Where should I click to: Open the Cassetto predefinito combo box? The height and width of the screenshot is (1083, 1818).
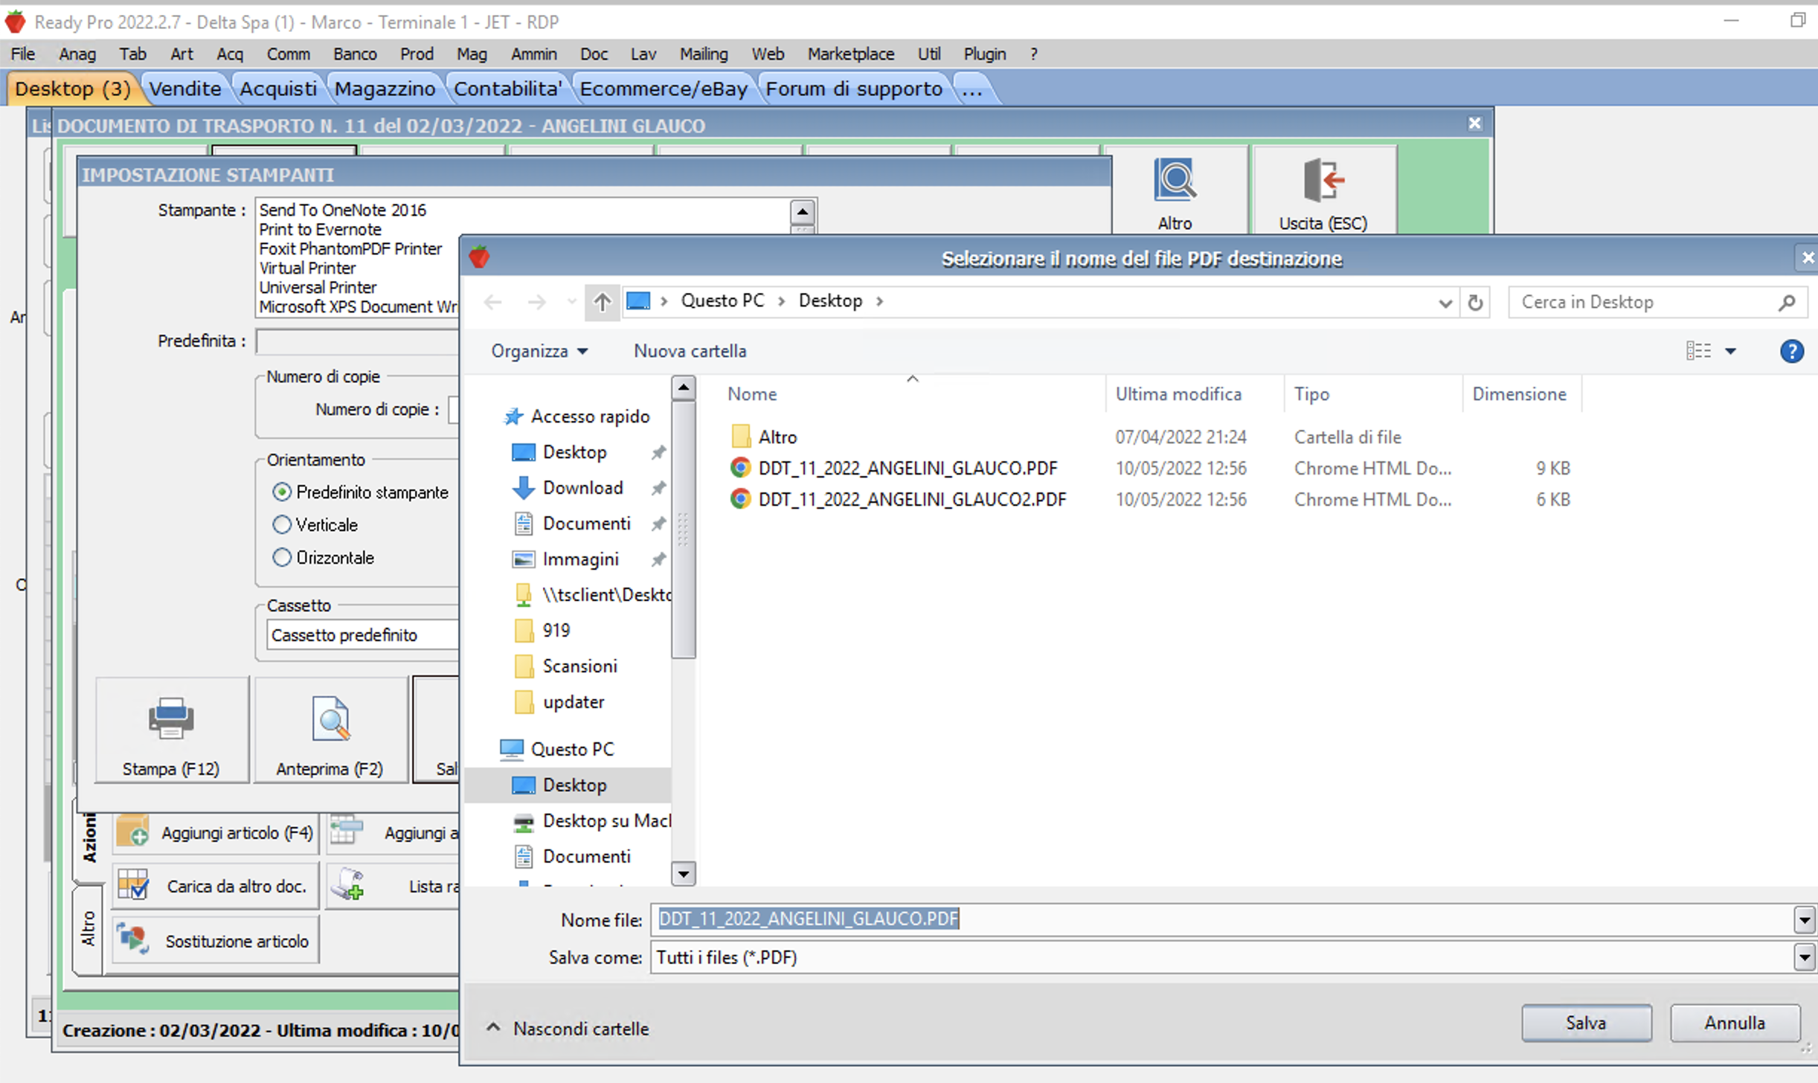[x=363, y=634]
